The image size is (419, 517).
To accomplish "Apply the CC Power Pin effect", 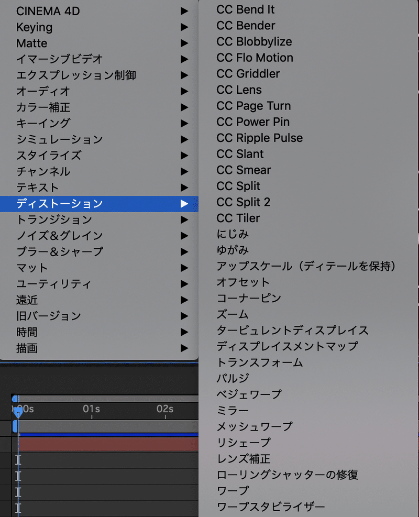I will pos(308,122).
